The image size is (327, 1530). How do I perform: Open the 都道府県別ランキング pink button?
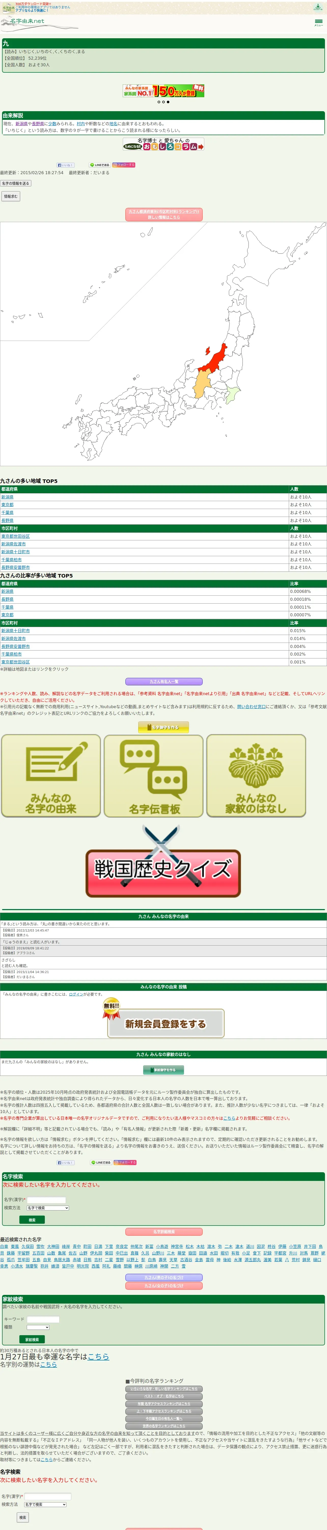[x=164, y=214]
